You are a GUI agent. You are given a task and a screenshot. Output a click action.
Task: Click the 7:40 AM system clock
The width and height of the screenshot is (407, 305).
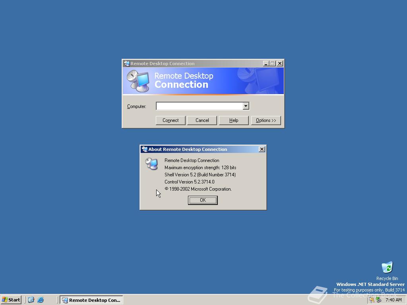pos(393,300)
